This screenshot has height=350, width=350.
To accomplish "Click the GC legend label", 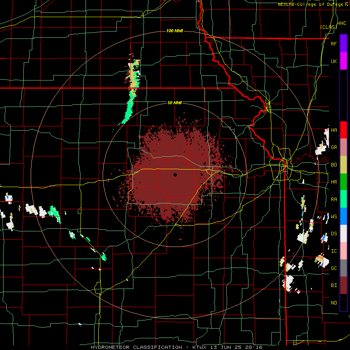I will [x=334, y=268].
